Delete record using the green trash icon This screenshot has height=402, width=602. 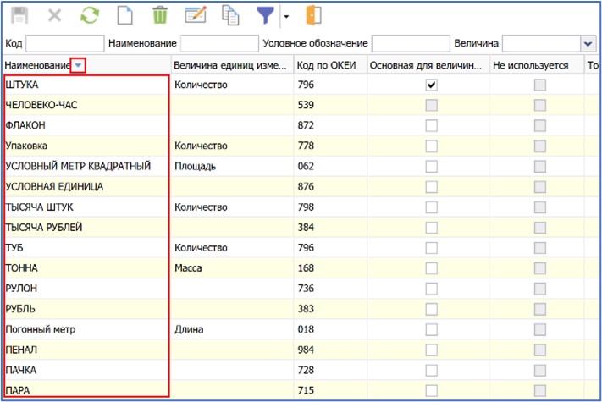click(x=159, y=16)
